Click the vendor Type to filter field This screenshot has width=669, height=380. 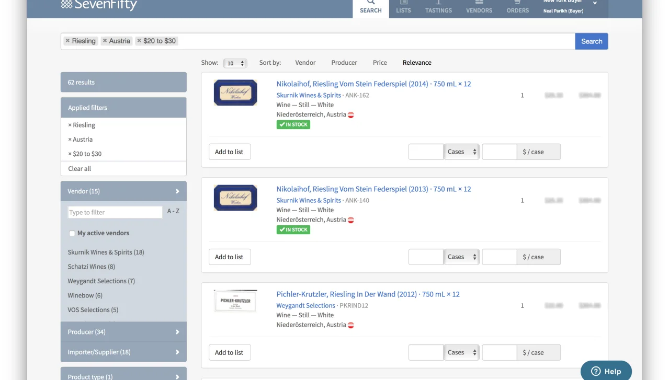coord(115,212)
